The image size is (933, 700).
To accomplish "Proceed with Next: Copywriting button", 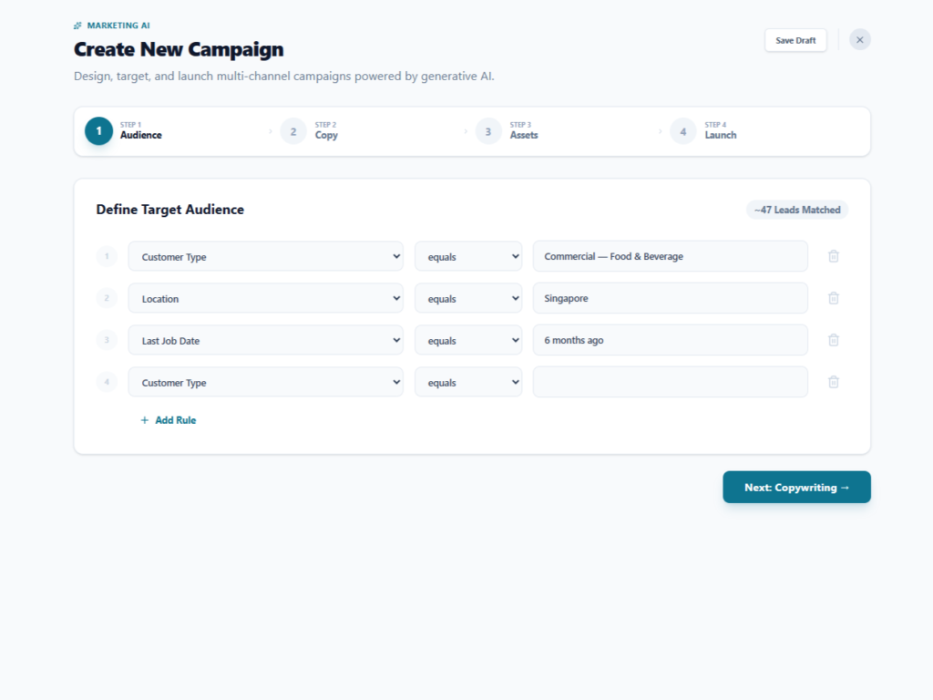I will pos(796,487).
